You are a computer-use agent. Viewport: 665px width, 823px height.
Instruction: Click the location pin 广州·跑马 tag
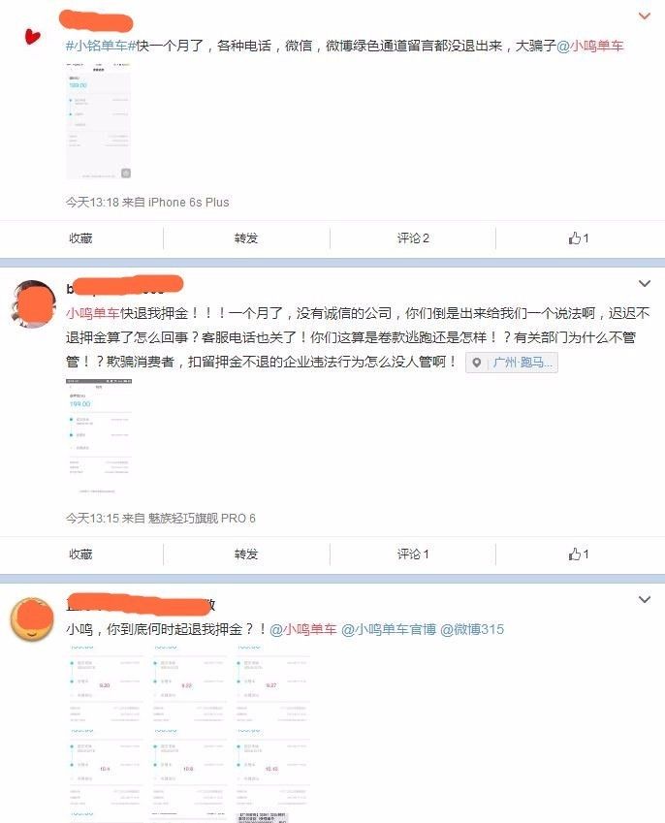[512, 363]
